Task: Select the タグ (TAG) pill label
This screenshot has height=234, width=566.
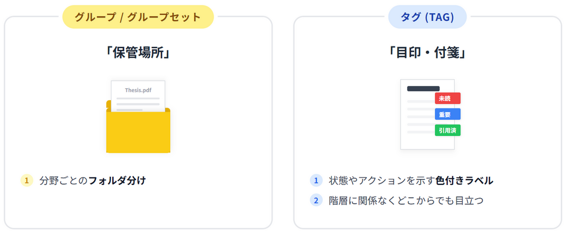Action: click(427, 17)
